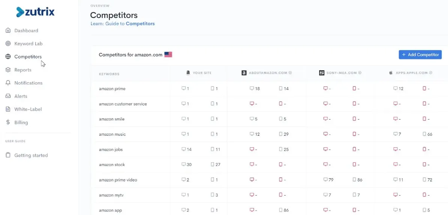448x215 pixels.
Task: Click desktop icon for amazon prime video under sony-mea.com
Action: point(326,179)
